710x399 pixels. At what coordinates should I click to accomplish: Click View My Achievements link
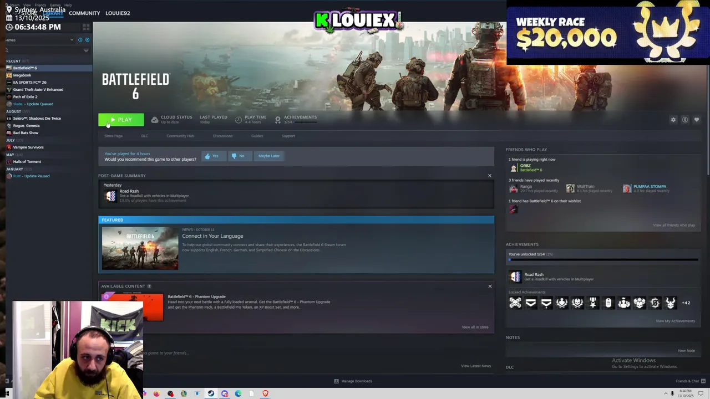coord(675,321)
